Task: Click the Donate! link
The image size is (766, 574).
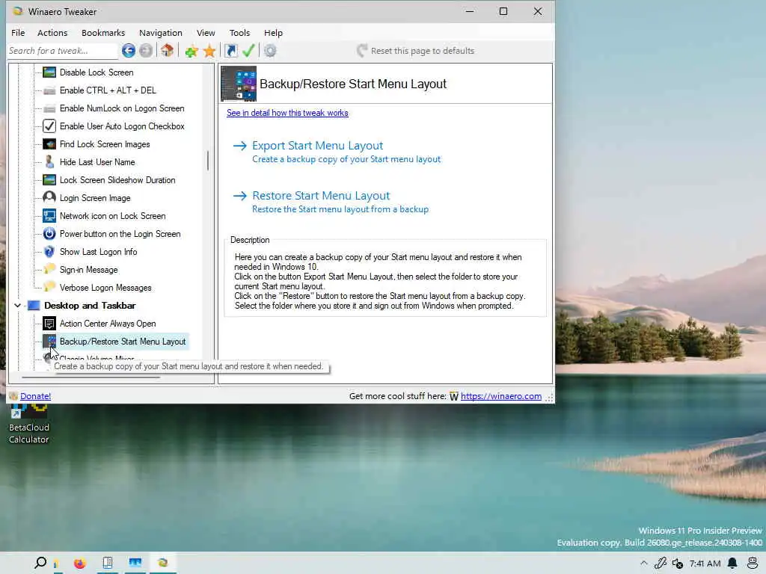Action: 36,396
